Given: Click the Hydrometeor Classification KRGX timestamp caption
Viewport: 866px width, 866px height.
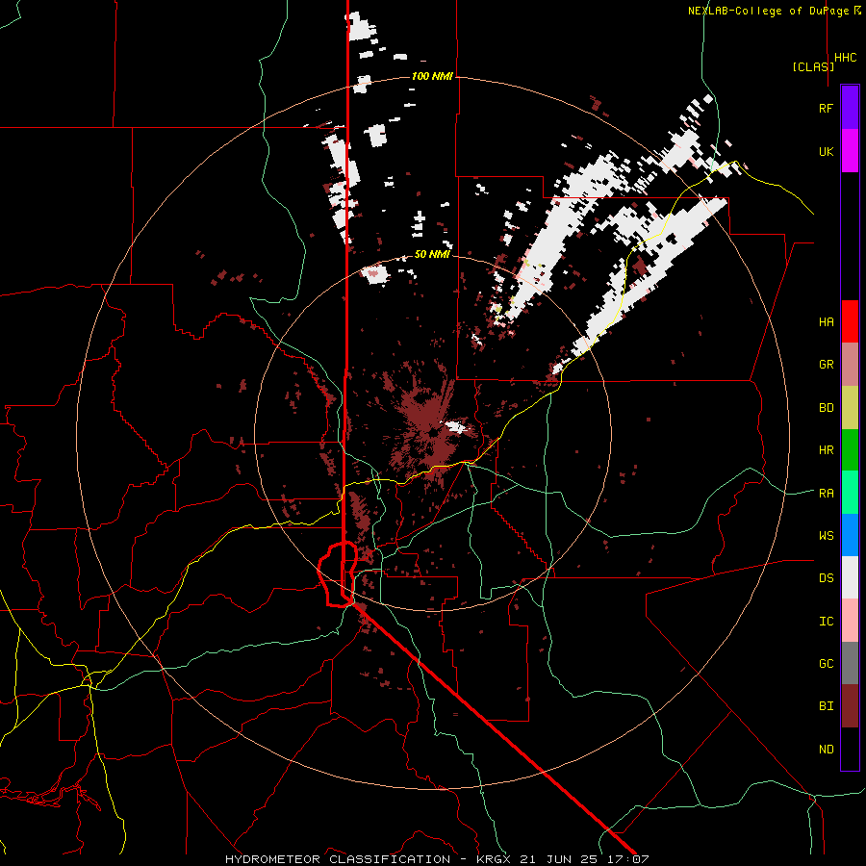Looking at the screenshot, I should coord(437,859).
